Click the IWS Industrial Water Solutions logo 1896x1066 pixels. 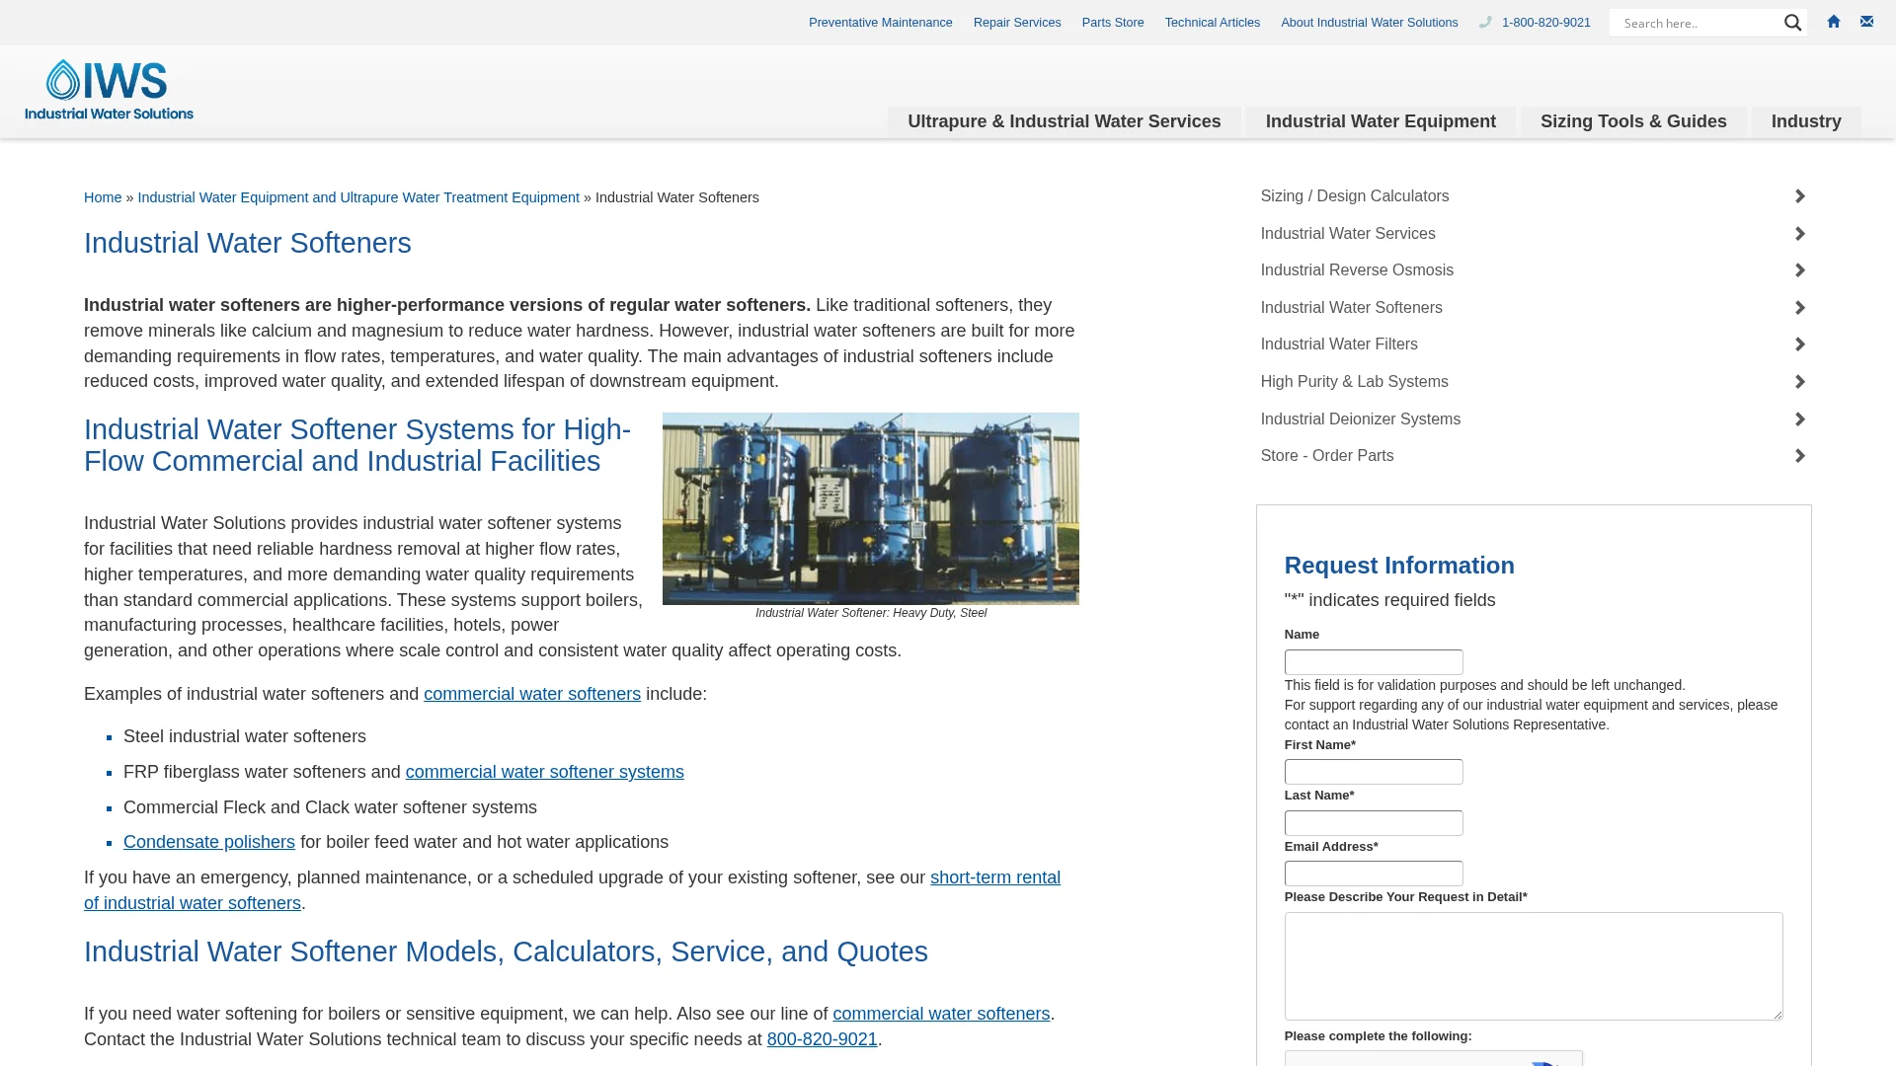[110, 90]
